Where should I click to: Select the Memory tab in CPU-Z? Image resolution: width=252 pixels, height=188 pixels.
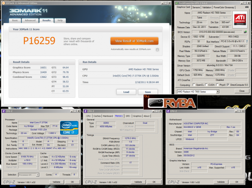pyautogui.click(x=119, y=116)
